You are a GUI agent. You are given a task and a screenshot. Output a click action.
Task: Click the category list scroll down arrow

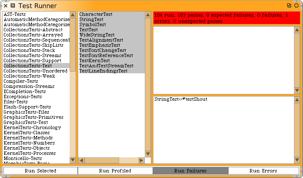(x=73, y=160)
